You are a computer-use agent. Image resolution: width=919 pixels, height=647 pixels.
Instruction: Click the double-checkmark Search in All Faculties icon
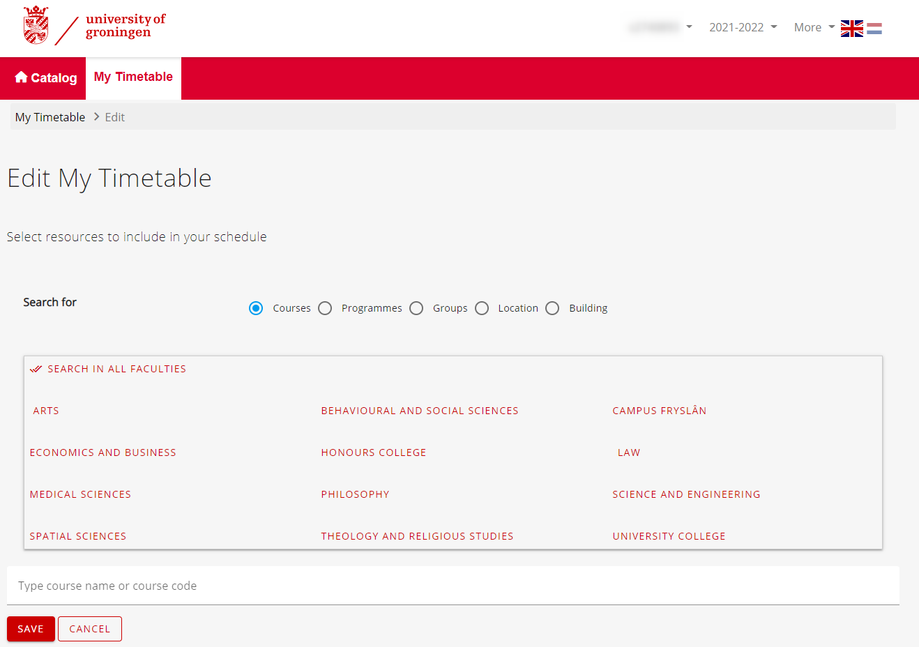tap(36, 368)
